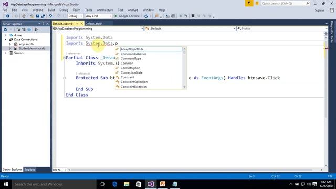Click the Search the web and Windows box
Image resolution: width=336 pixels, height=189 pixels.
click(54, 184)
